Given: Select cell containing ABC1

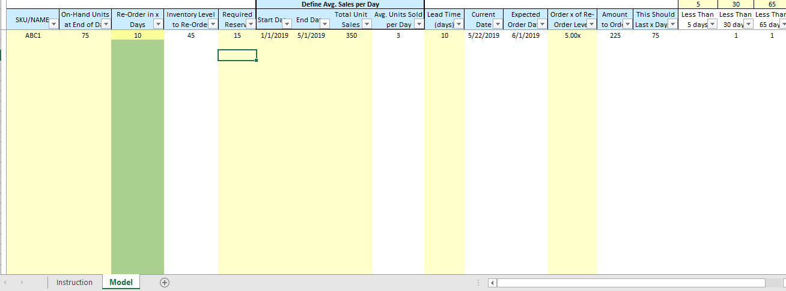Looking at the screenshot, I should coord(33,35).
